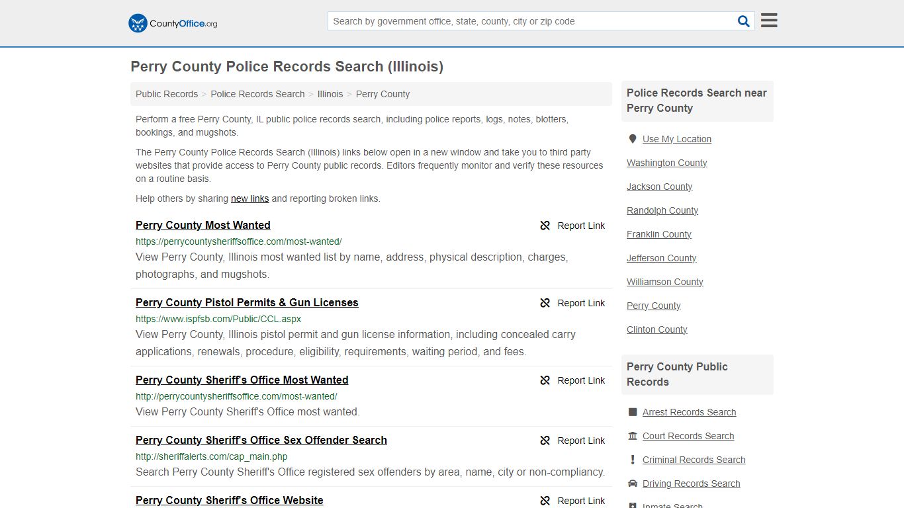Go to Franklin County

[659, 234]
